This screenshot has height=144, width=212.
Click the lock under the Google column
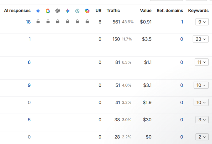tap(48, 21)
